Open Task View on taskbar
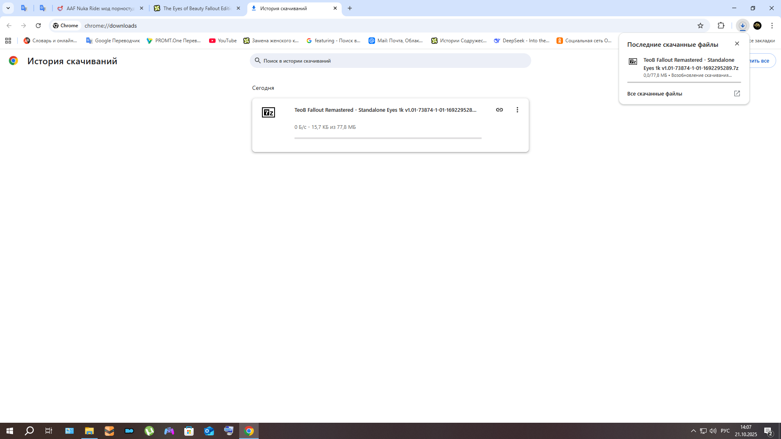The image size is (781, 439). click(49, 431)
